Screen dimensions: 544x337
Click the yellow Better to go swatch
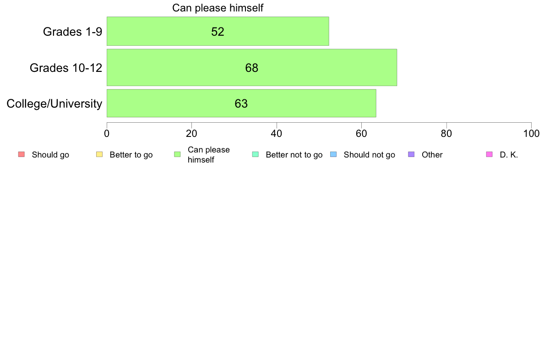[x=99, y=154]
